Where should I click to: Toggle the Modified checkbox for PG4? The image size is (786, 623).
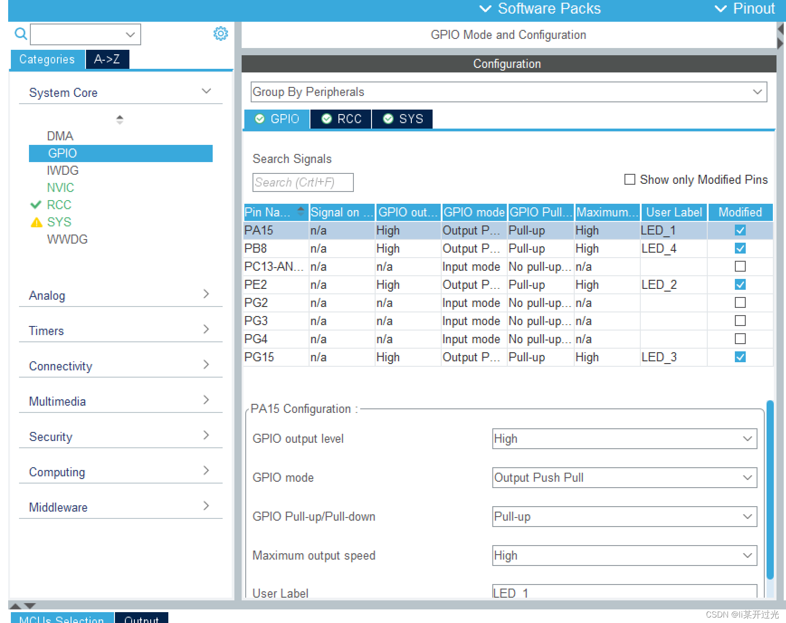click(740, 339)
